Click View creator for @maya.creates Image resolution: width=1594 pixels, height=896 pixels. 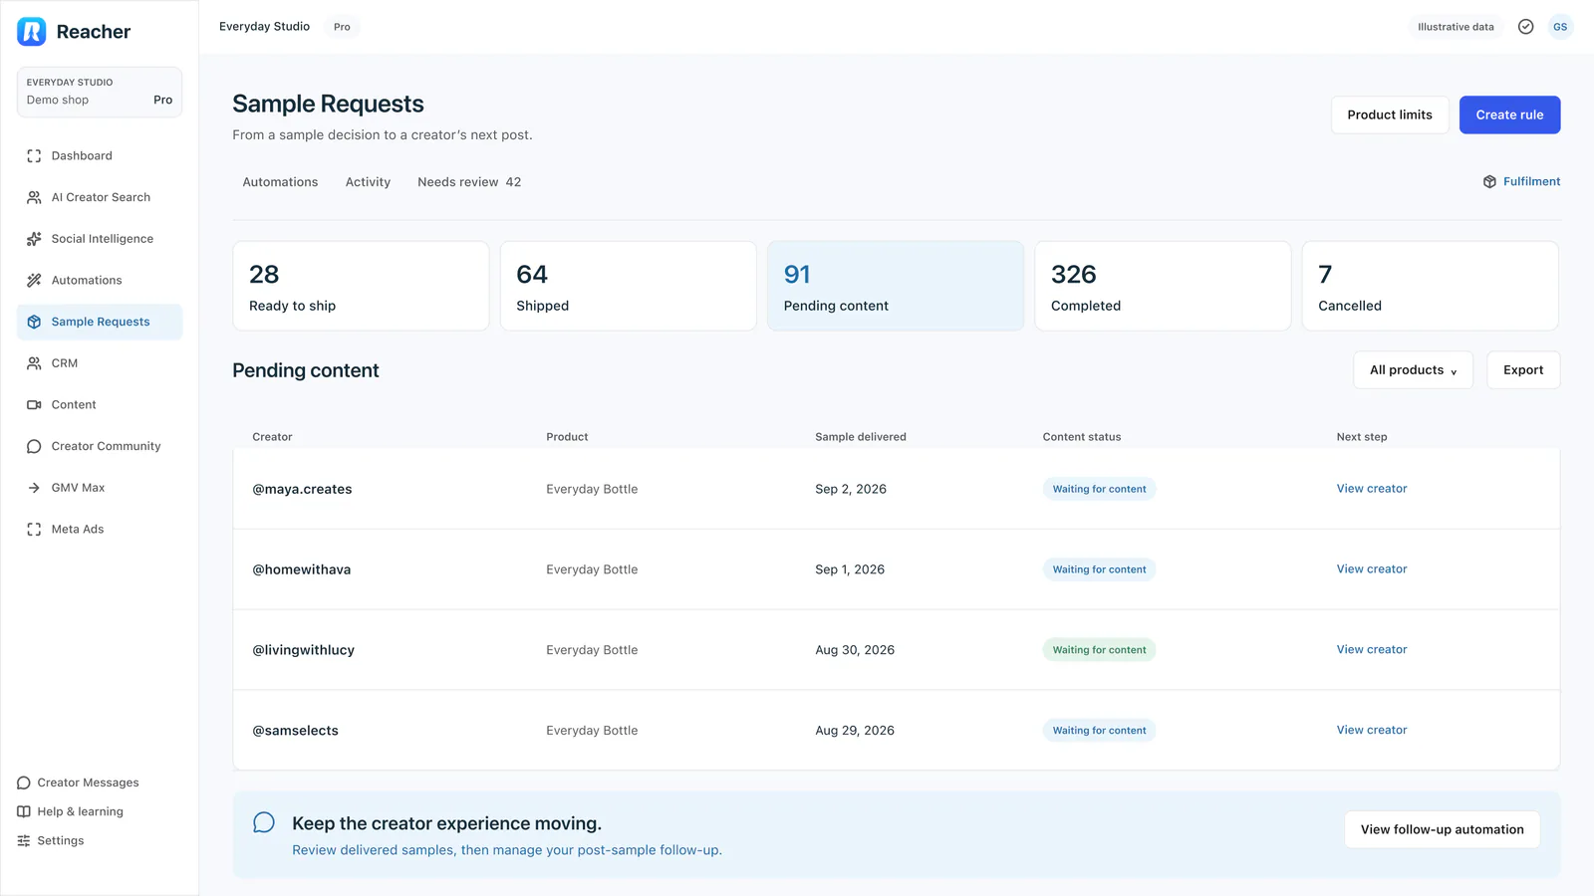[x=1372, y=489]
